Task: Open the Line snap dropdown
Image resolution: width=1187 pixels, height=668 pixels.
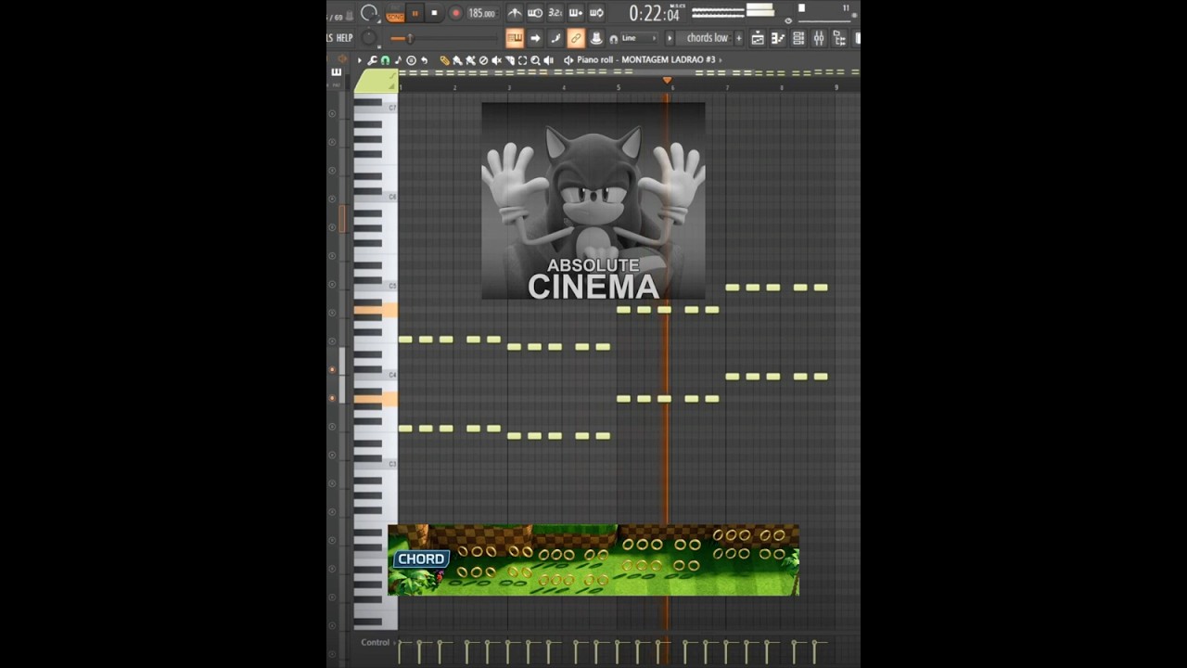Action: pyautogui.click(x=639, y=38)
